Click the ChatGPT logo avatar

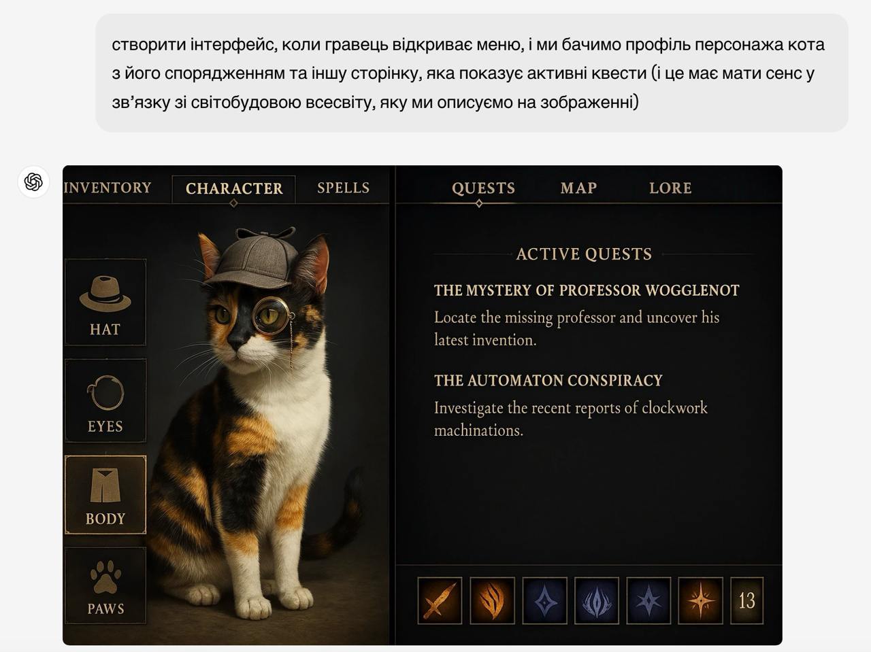point(33,182)
